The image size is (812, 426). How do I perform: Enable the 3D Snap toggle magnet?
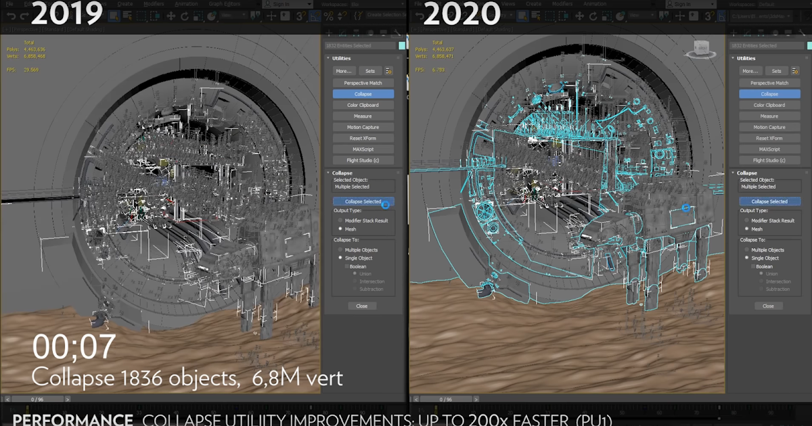(x=299, y=16)
